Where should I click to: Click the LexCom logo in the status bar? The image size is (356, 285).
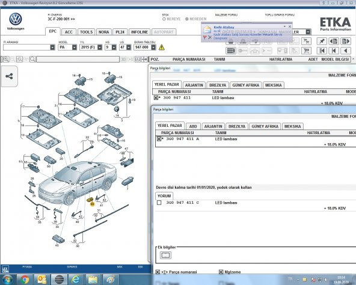coord(5,269)
